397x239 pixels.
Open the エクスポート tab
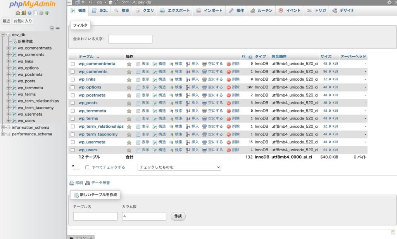click(175, 10)
